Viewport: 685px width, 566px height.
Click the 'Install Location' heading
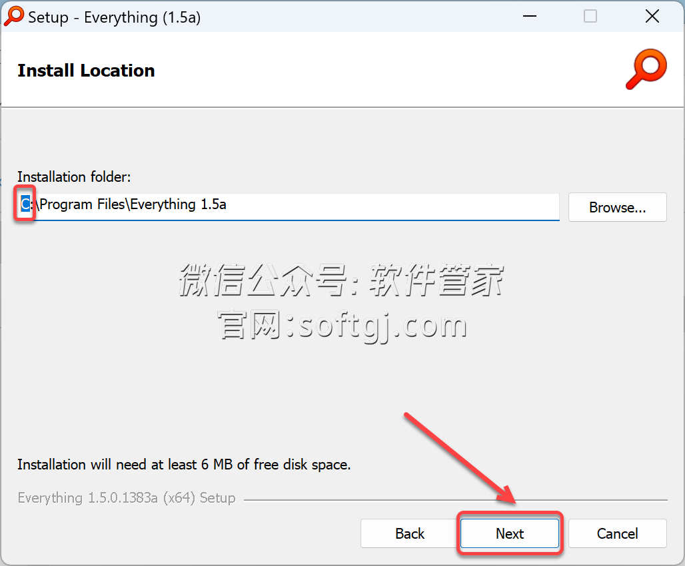tap(86, 71)
